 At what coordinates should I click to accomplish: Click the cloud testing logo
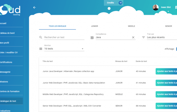[x=10, y=10]
